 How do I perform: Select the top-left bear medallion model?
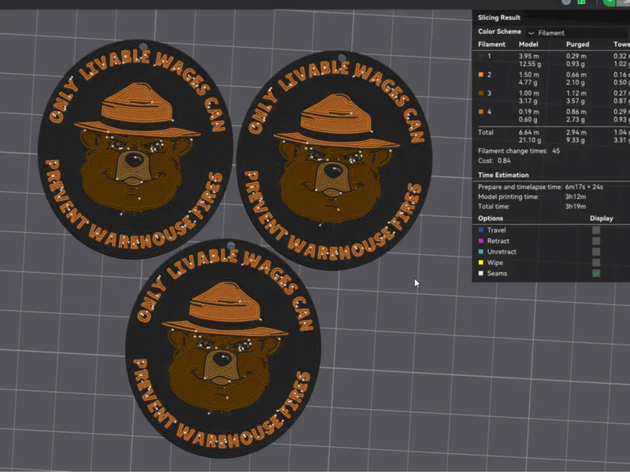[135, 149]
